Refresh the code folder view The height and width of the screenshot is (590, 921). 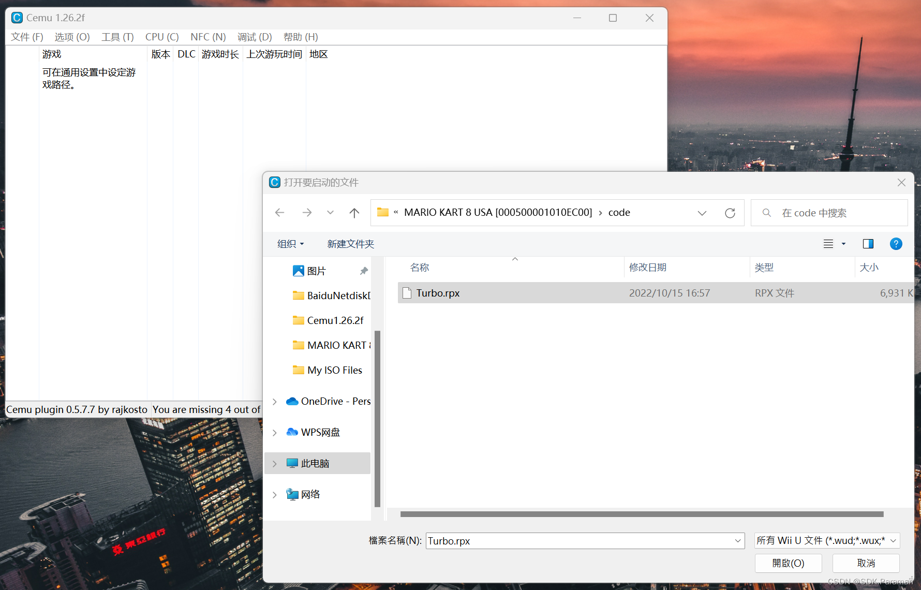pyautogui.click(x=730, y=213)
